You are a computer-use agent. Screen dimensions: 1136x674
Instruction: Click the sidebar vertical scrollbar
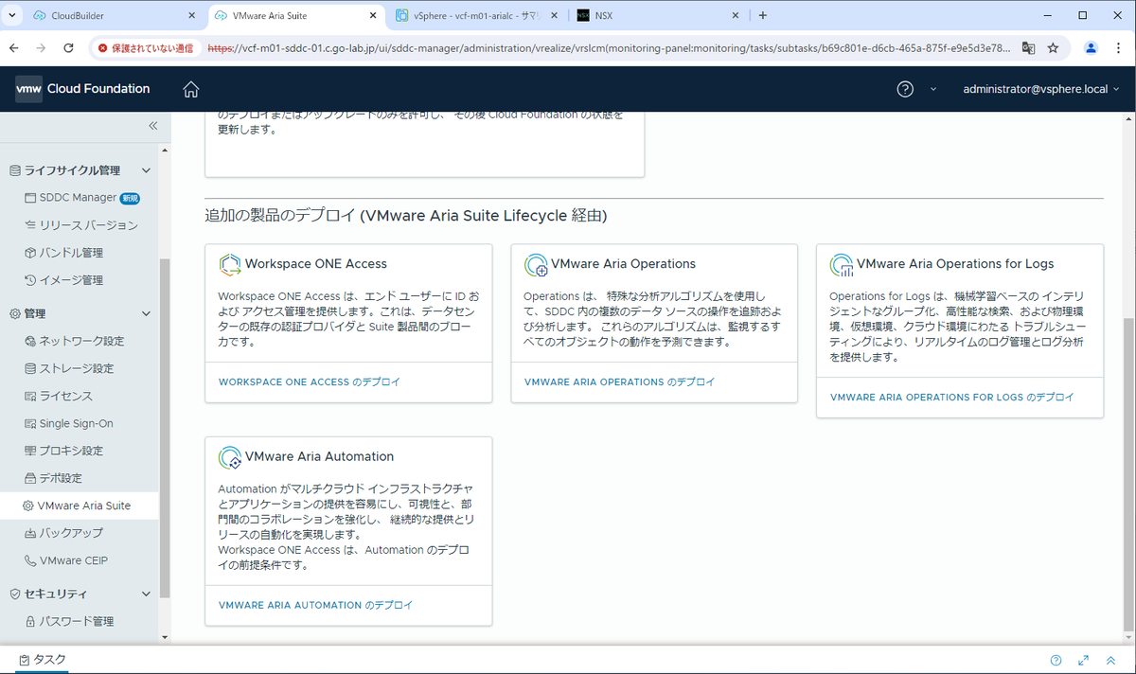(x=165, y=428)
